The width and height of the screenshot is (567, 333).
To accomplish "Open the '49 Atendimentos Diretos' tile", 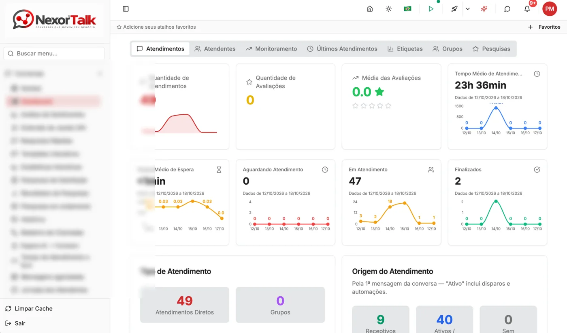I will [x=185, y=305].
